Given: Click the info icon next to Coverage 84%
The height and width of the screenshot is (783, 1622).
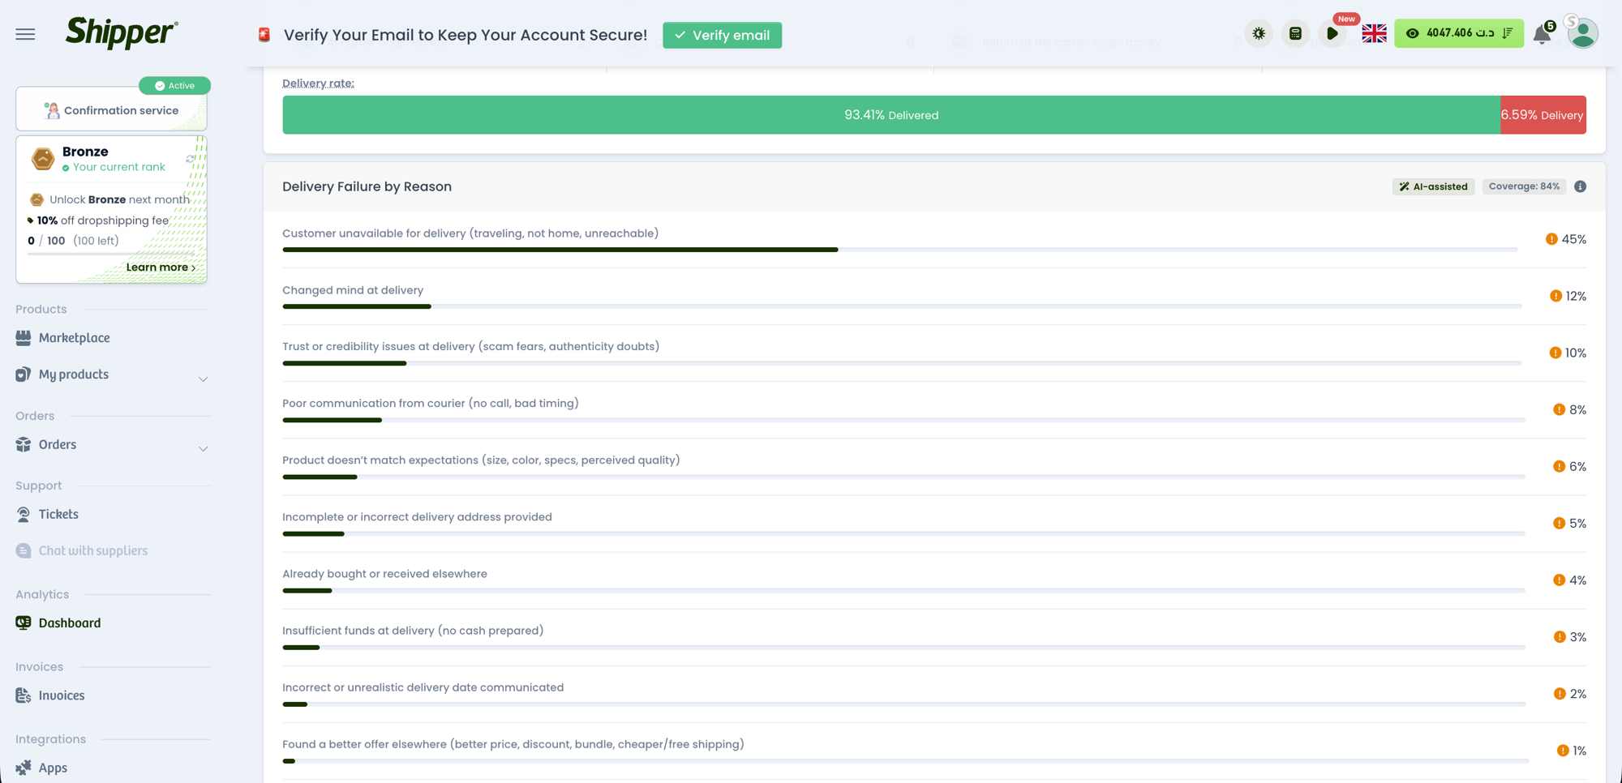Looking at the screenshot, I should tap(1580, 186).
